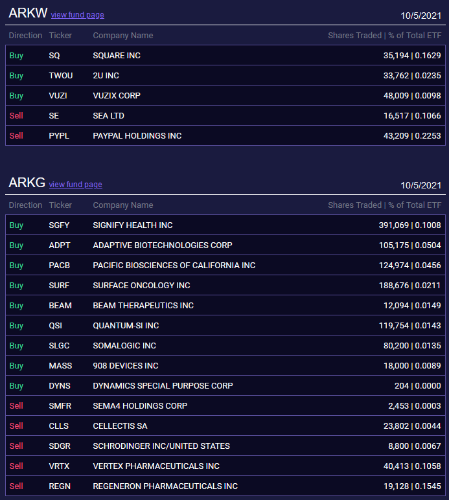The width and height of the screenshot is (449, 500).
Task: Select the MASS ticker cell
Action: (x=61, y=366)
